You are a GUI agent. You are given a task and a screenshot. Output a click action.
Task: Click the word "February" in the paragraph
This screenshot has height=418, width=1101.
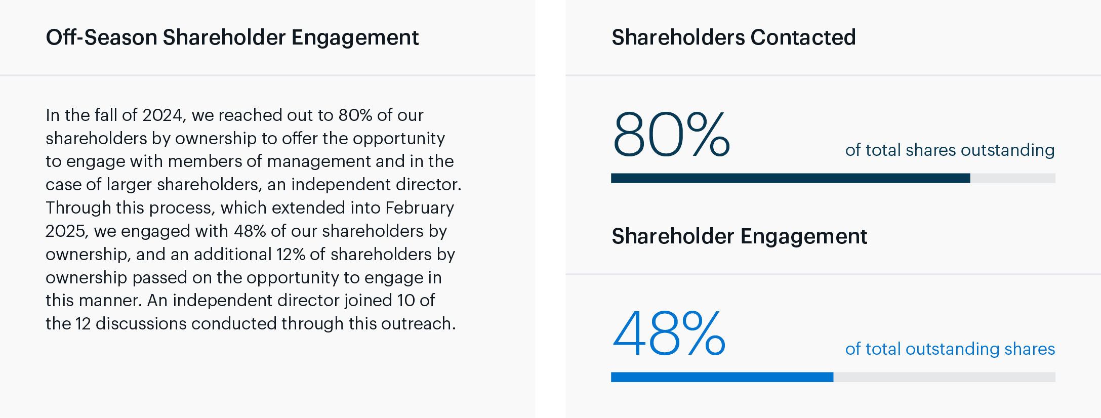point(420,208)
